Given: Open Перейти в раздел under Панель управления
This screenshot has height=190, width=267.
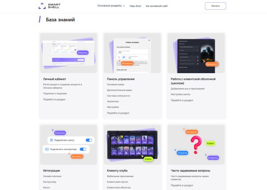Looking at the screenshot, I should 118,113.
